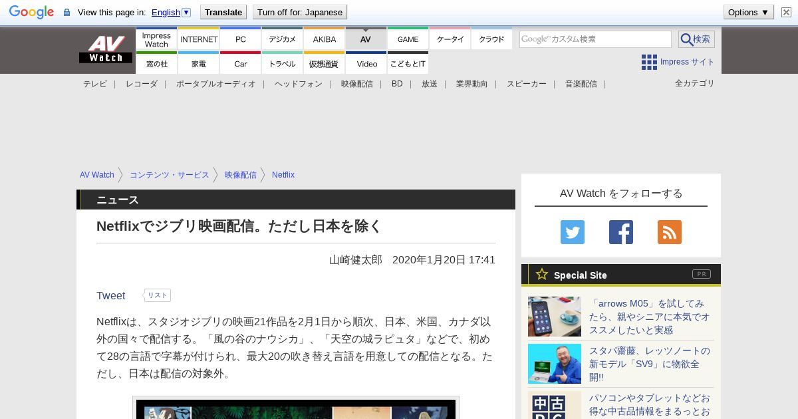Go to 映像配信 category in nav bar
Image resolution: width=798 pixels, height=419 pixels.
click(357, 84)
